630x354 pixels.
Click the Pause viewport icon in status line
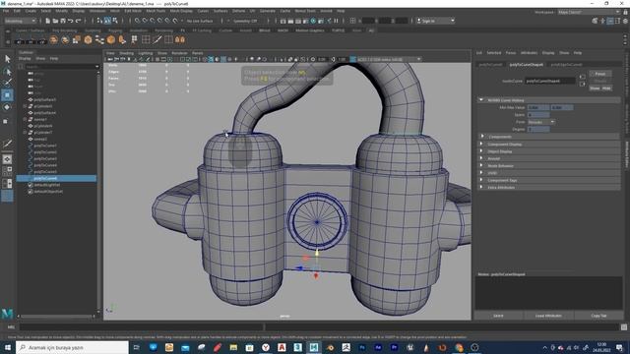point(336,21)
